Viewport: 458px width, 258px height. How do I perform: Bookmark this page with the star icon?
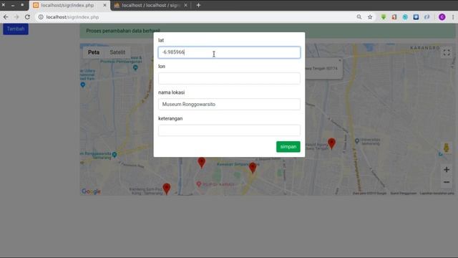tap(370, 17)
